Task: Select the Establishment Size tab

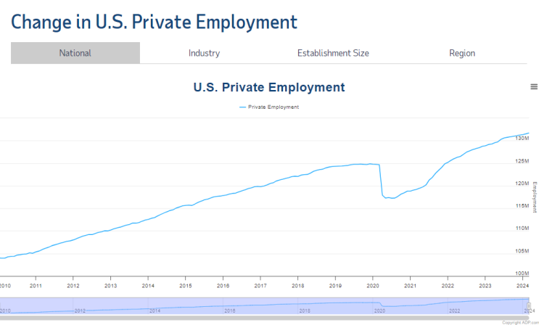Action: pos(333,53)
